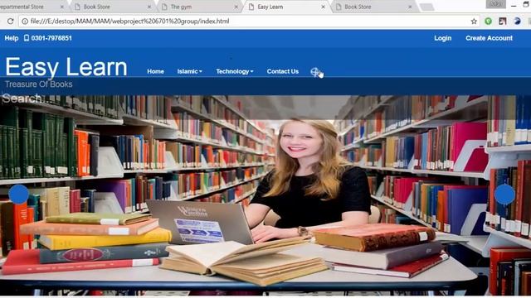531x298 pixels.
Task: Click the search globe icon in navbar
Action: coord(315,72)
